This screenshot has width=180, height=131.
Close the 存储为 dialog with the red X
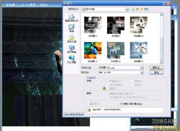tap(168, 3)
